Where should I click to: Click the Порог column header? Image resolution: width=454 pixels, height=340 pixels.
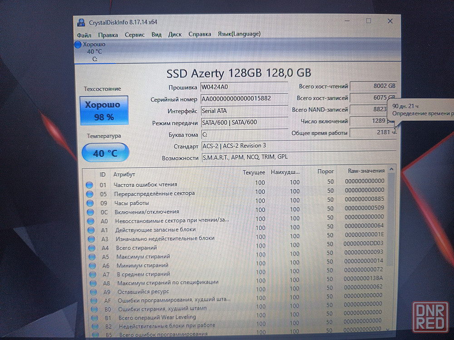tap(326, 171)
